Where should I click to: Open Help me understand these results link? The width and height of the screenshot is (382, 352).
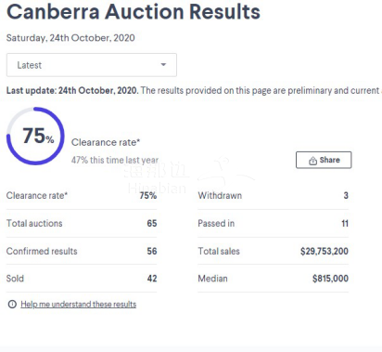(x=79, y=305)
